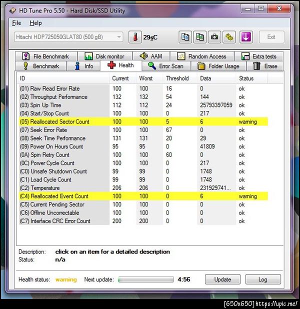Select the (C6) Offline Uncorrectable row
This screenshot has width=300, height=309.
click(143, 213)
